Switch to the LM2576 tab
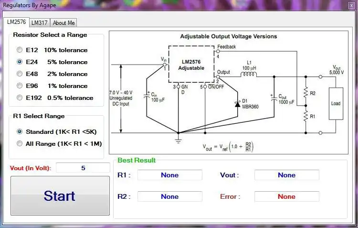 pos(16,22)
